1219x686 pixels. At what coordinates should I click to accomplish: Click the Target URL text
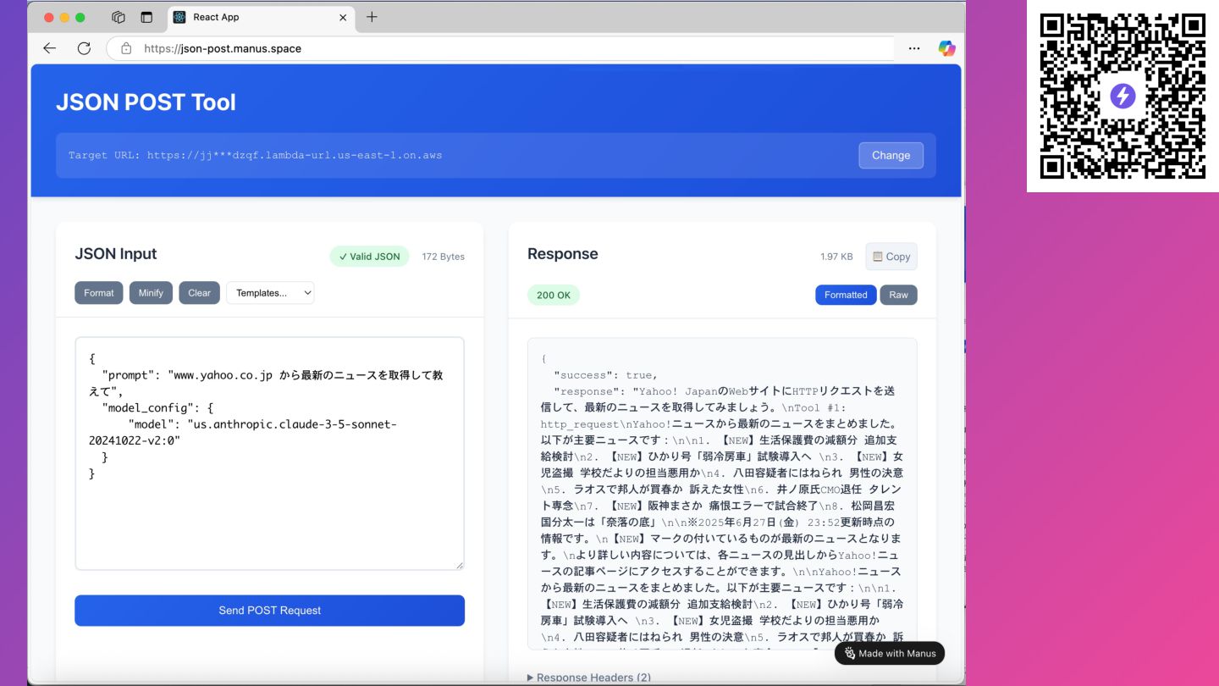[255, 155]
